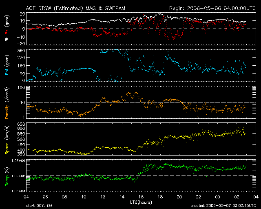This screenshot has width=261, height=209.
Task: Click the '(km/s)' unit label on Speed axis
Action: point(7,133)
